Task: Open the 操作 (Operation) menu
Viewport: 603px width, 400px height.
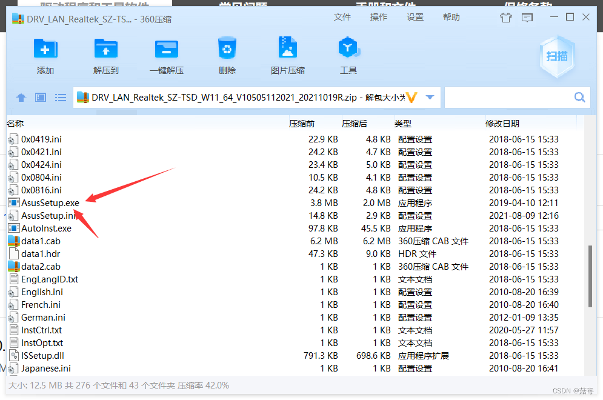Action: [x=379, y=18]
